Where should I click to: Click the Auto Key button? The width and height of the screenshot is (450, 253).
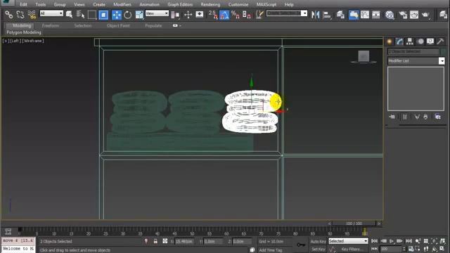pyautogui.click(x=318, y=242)
